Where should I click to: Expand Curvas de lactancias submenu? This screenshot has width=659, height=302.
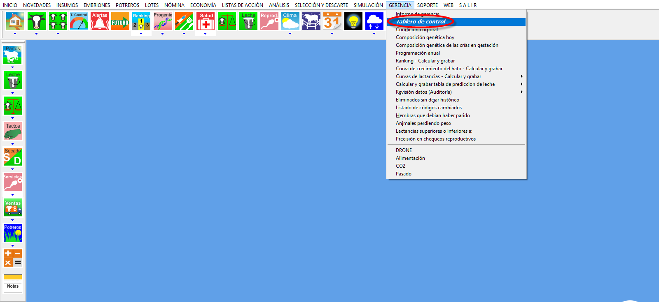click(x=521, y=76)
